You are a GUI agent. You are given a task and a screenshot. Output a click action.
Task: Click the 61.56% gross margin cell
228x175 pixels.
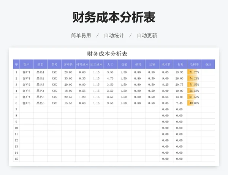click(194, 97)
